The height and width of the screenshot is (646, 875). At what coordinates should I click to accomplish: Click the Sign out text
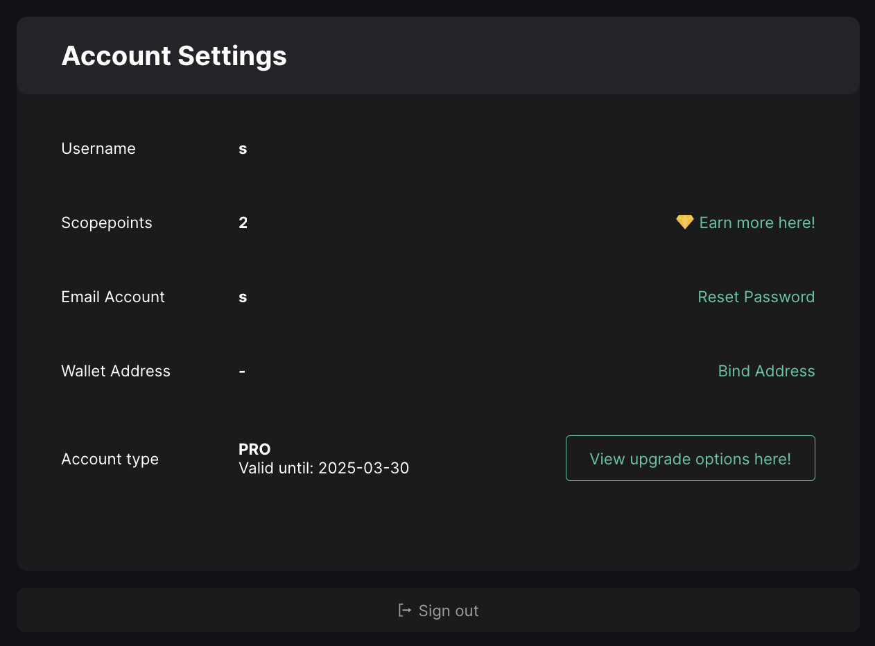pyautogui.click(x=449, y=611)
